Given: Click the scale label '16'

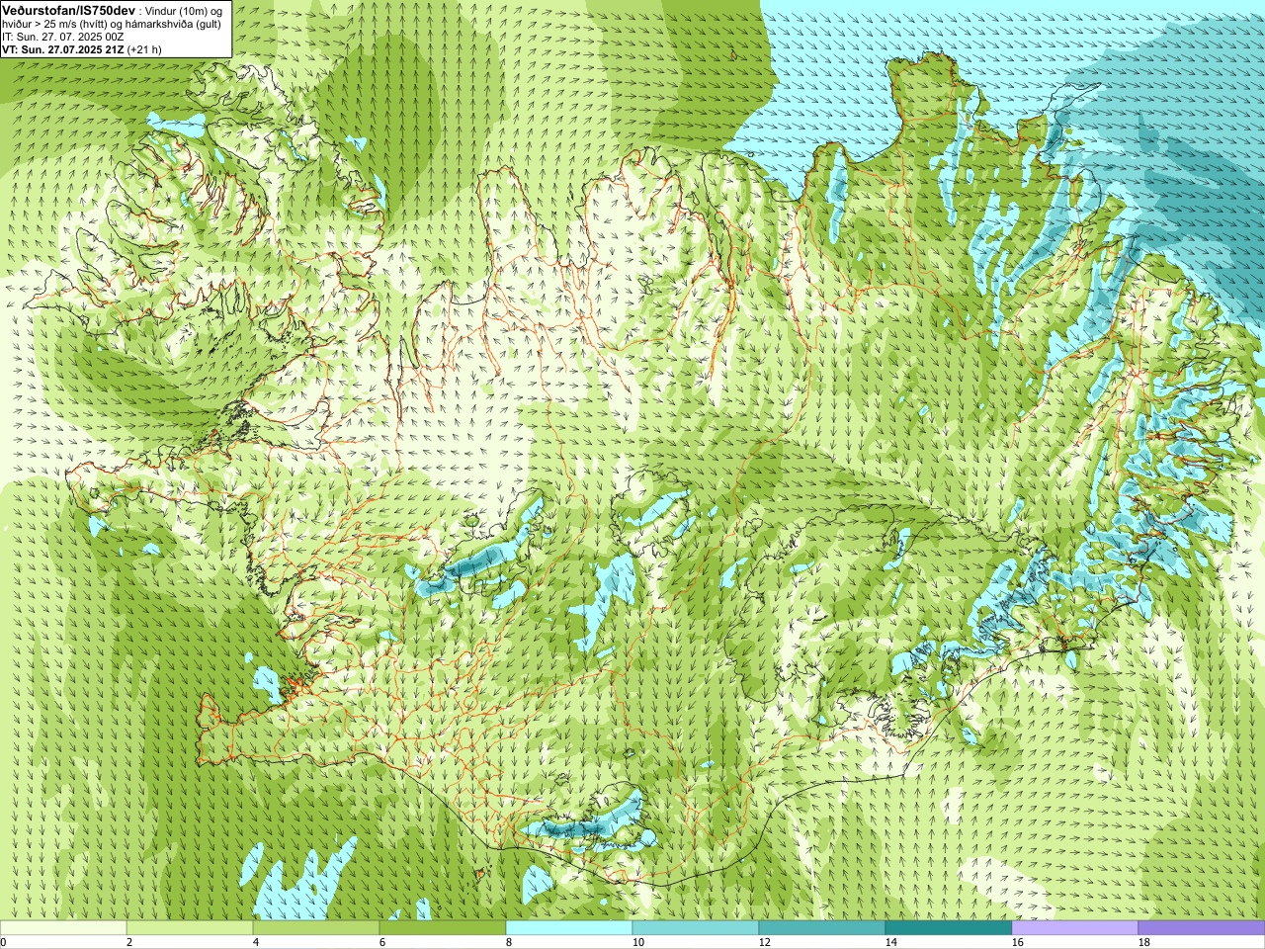Looking at the screenshot, I should [1018, 942].
